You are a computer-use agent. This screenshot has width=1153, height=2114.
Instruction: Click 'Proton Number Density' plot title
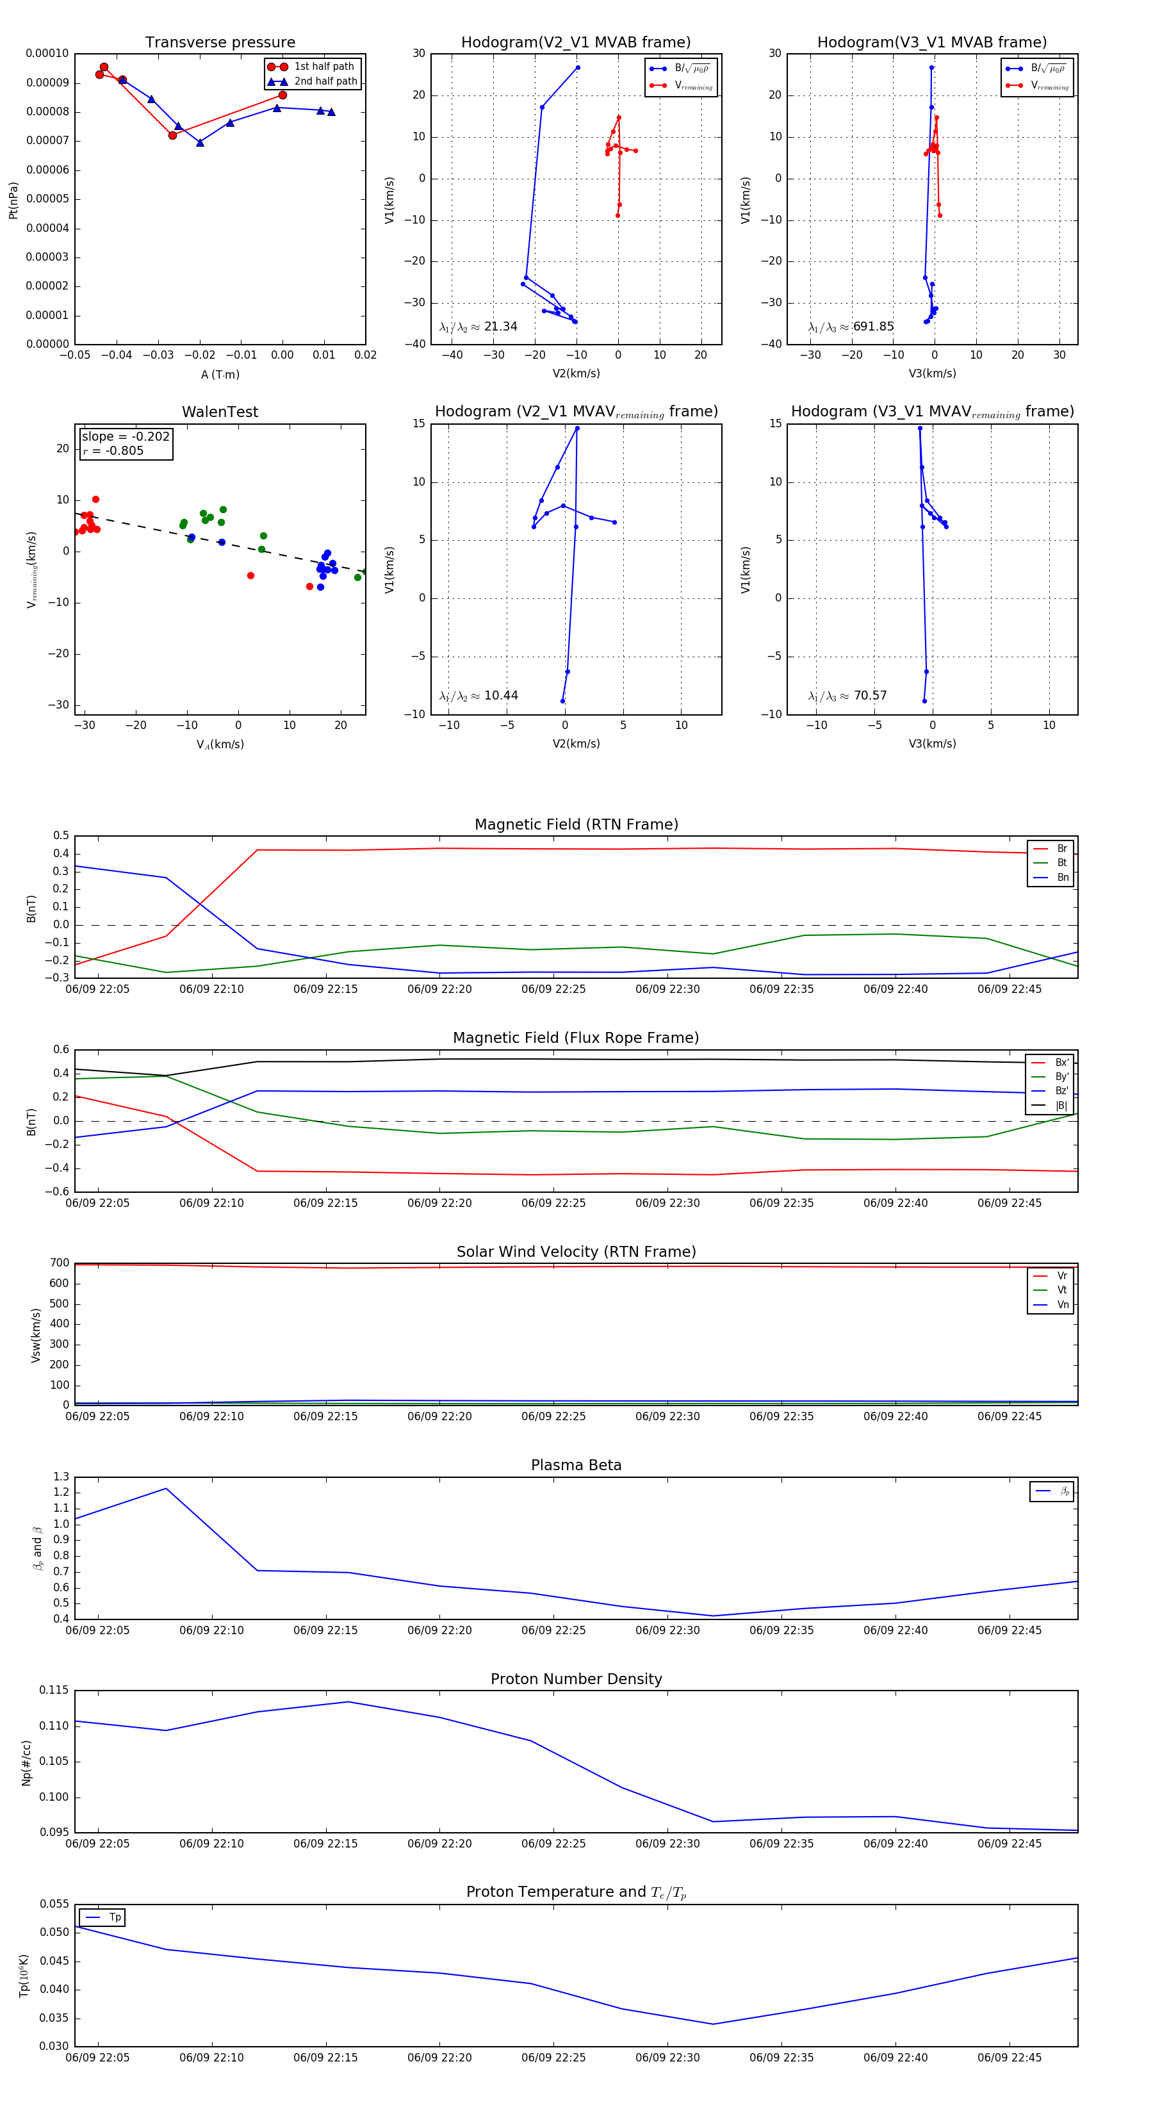576,1679
